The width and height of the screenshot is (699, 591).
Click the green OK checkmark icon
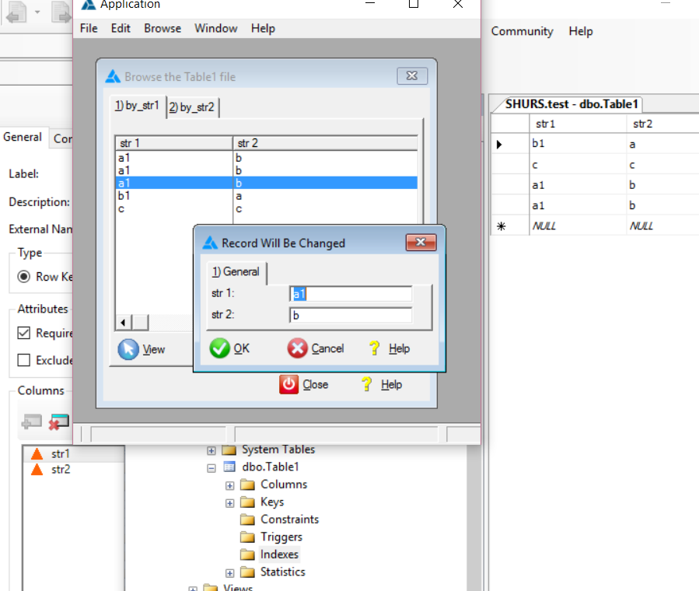220,348
